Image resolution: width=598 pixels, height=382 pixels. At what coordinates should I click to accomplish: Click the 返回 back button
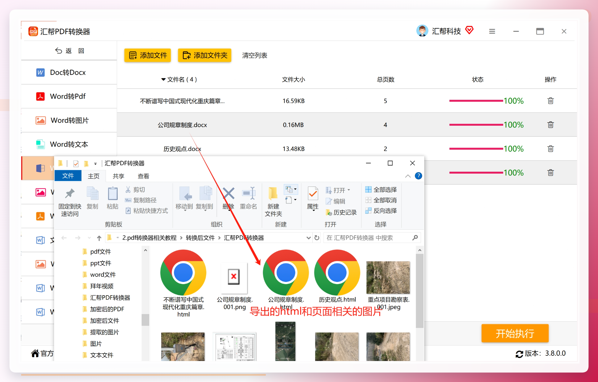(x=69, y=51)
